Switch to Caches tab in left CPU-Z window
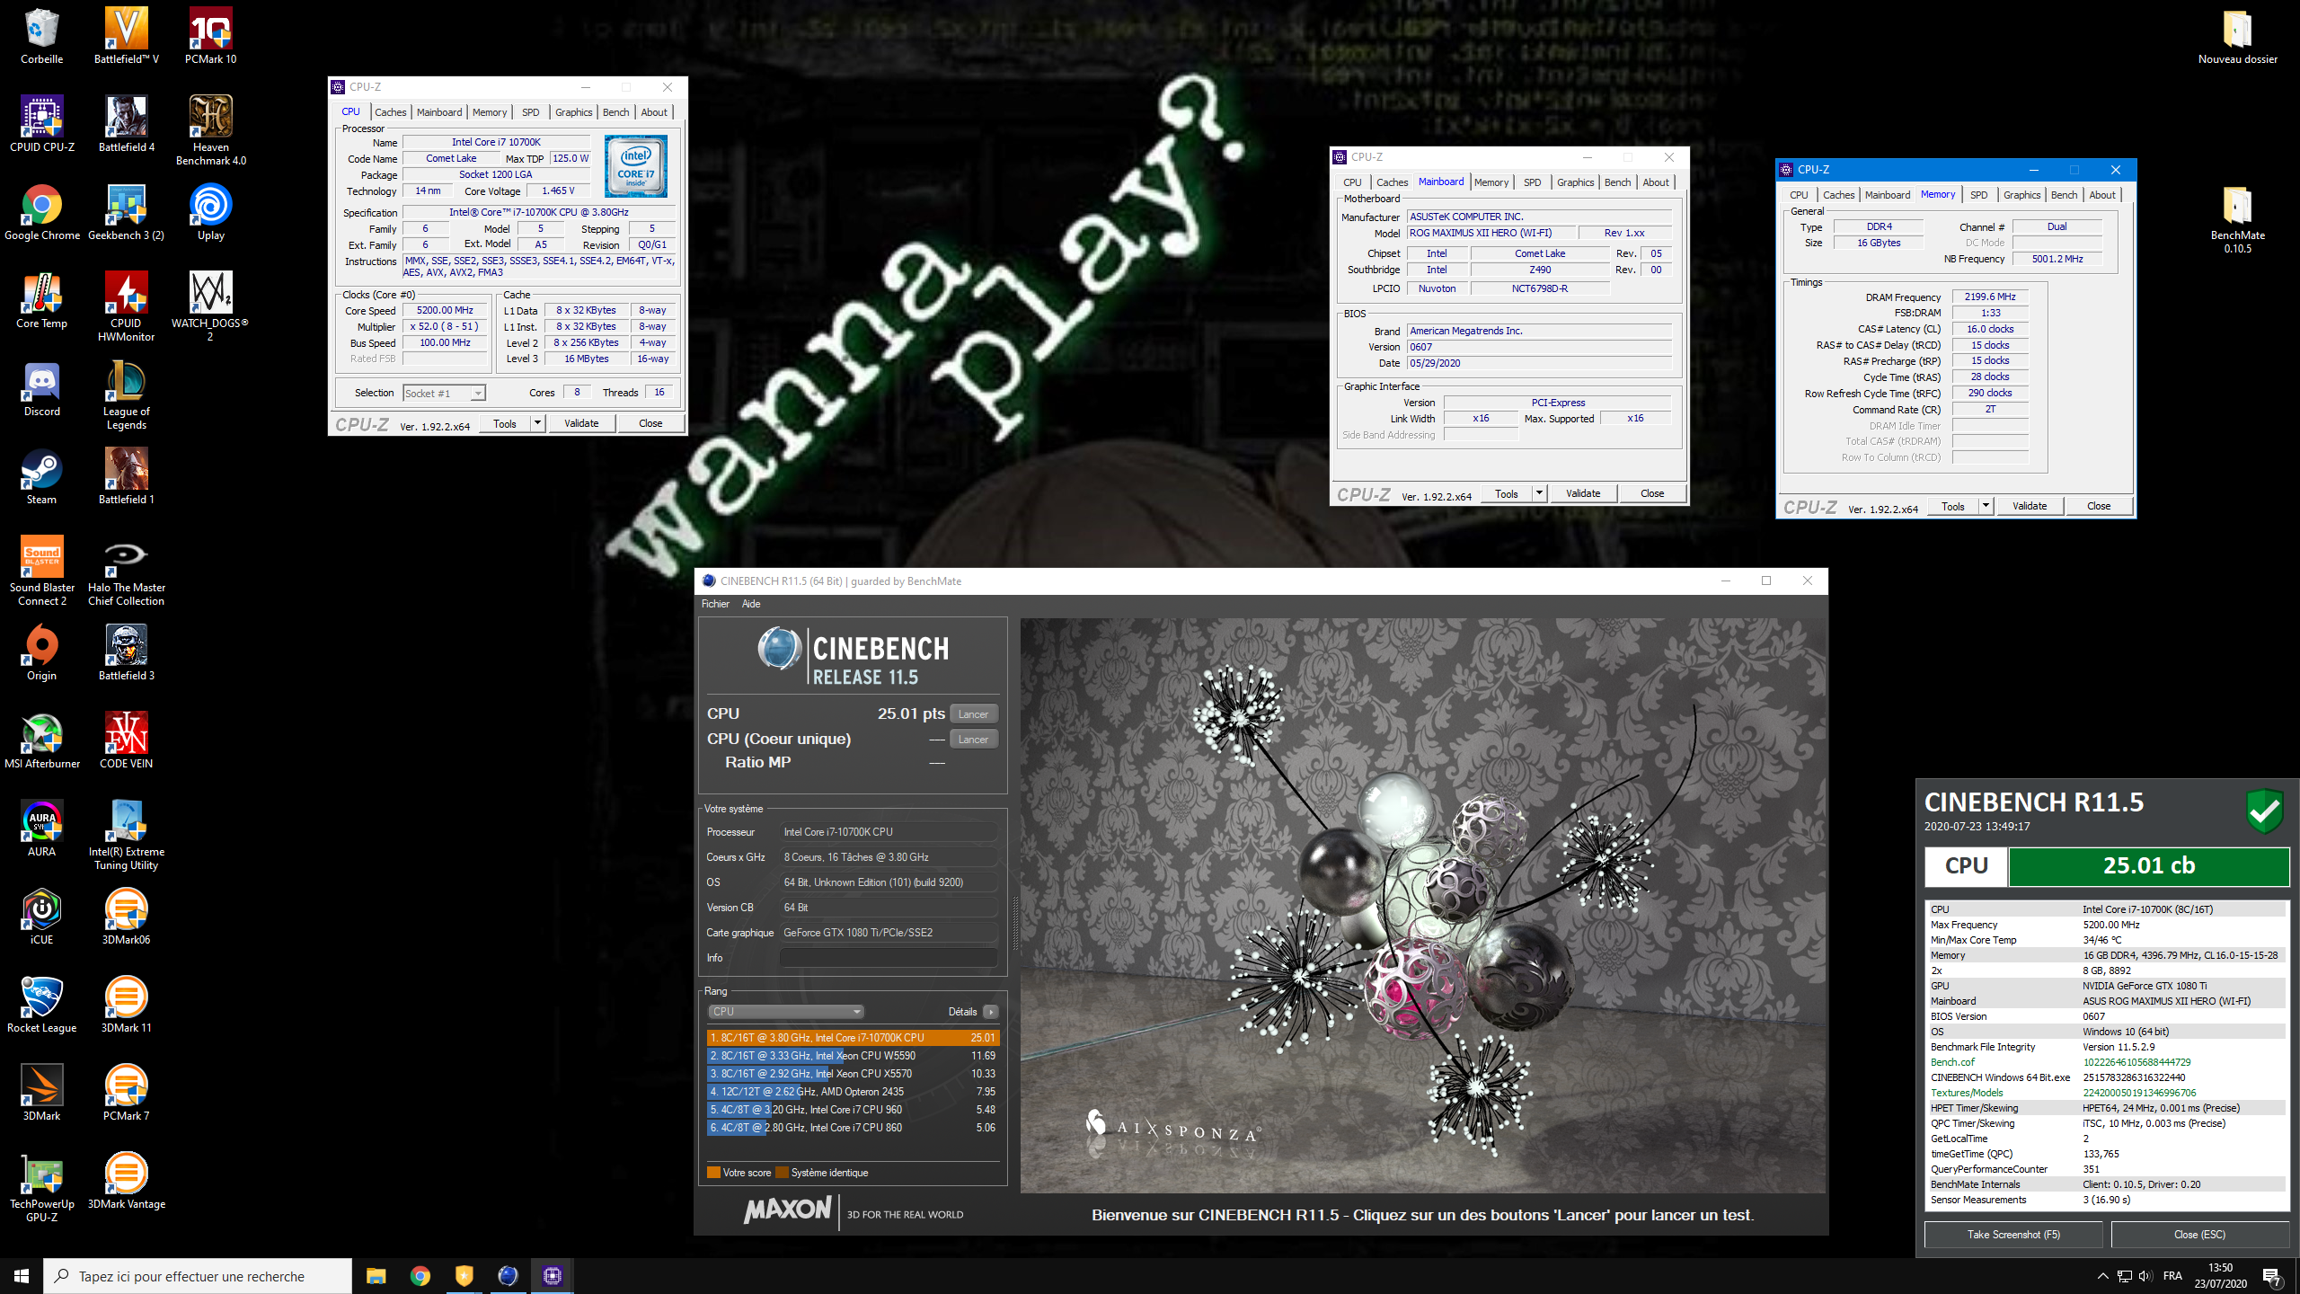 [390, 112]
